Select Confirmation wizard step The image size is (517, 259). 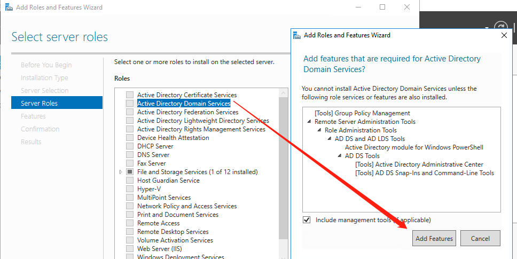40,129
